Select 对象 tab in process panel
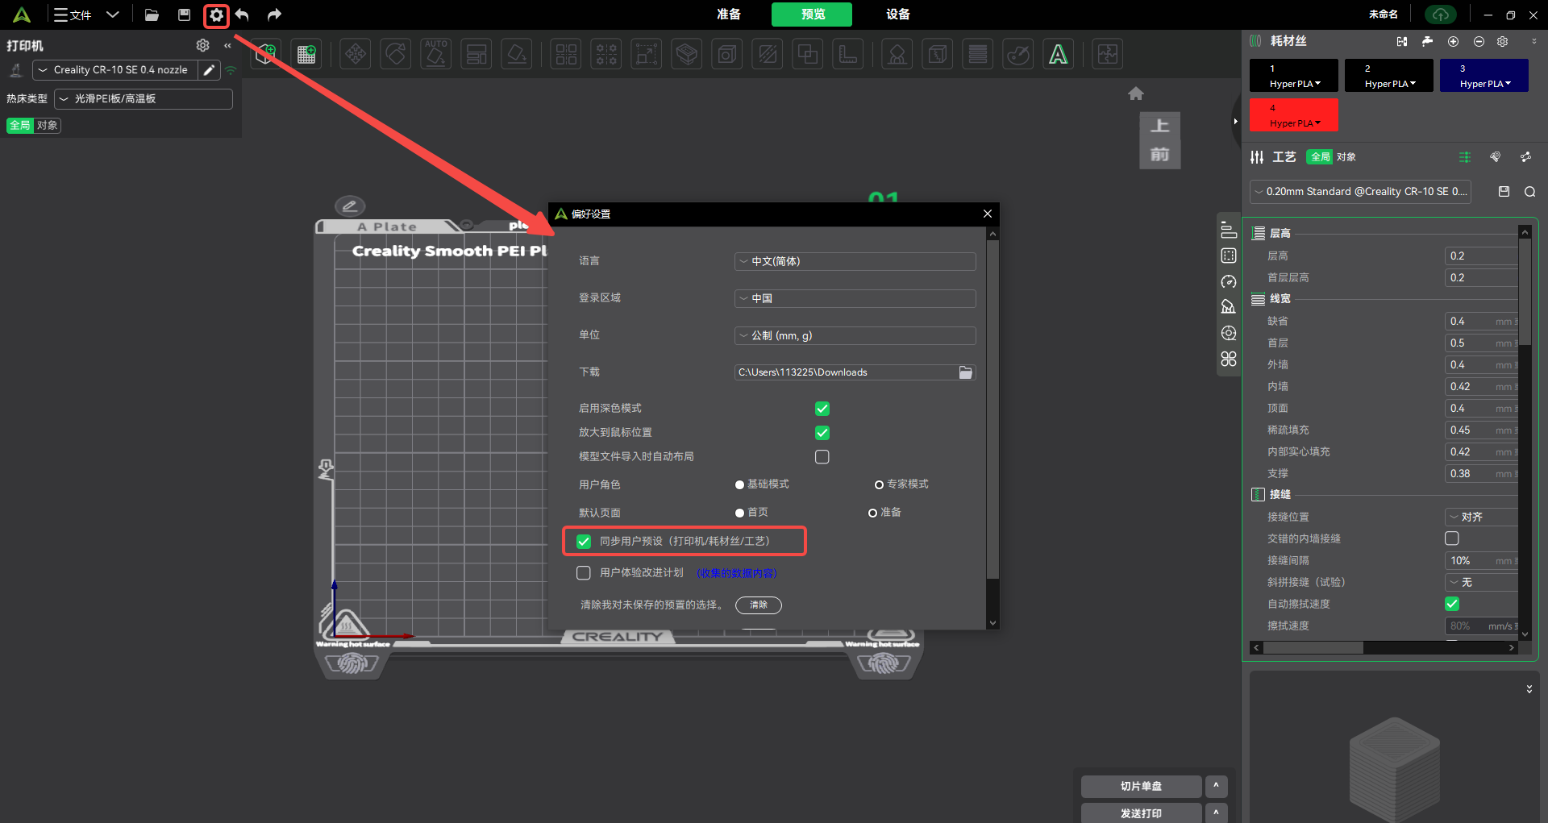Image resolution: width=1548 pixels, height=823 pixels. (1346, 157)
